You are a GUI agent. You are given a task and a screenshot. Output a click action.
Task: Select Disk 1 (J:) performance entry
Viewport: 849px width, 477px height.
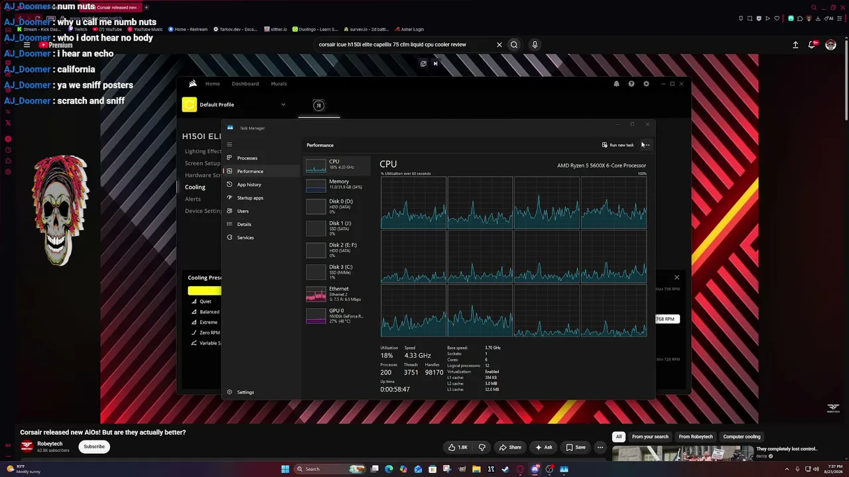point(336,228)
